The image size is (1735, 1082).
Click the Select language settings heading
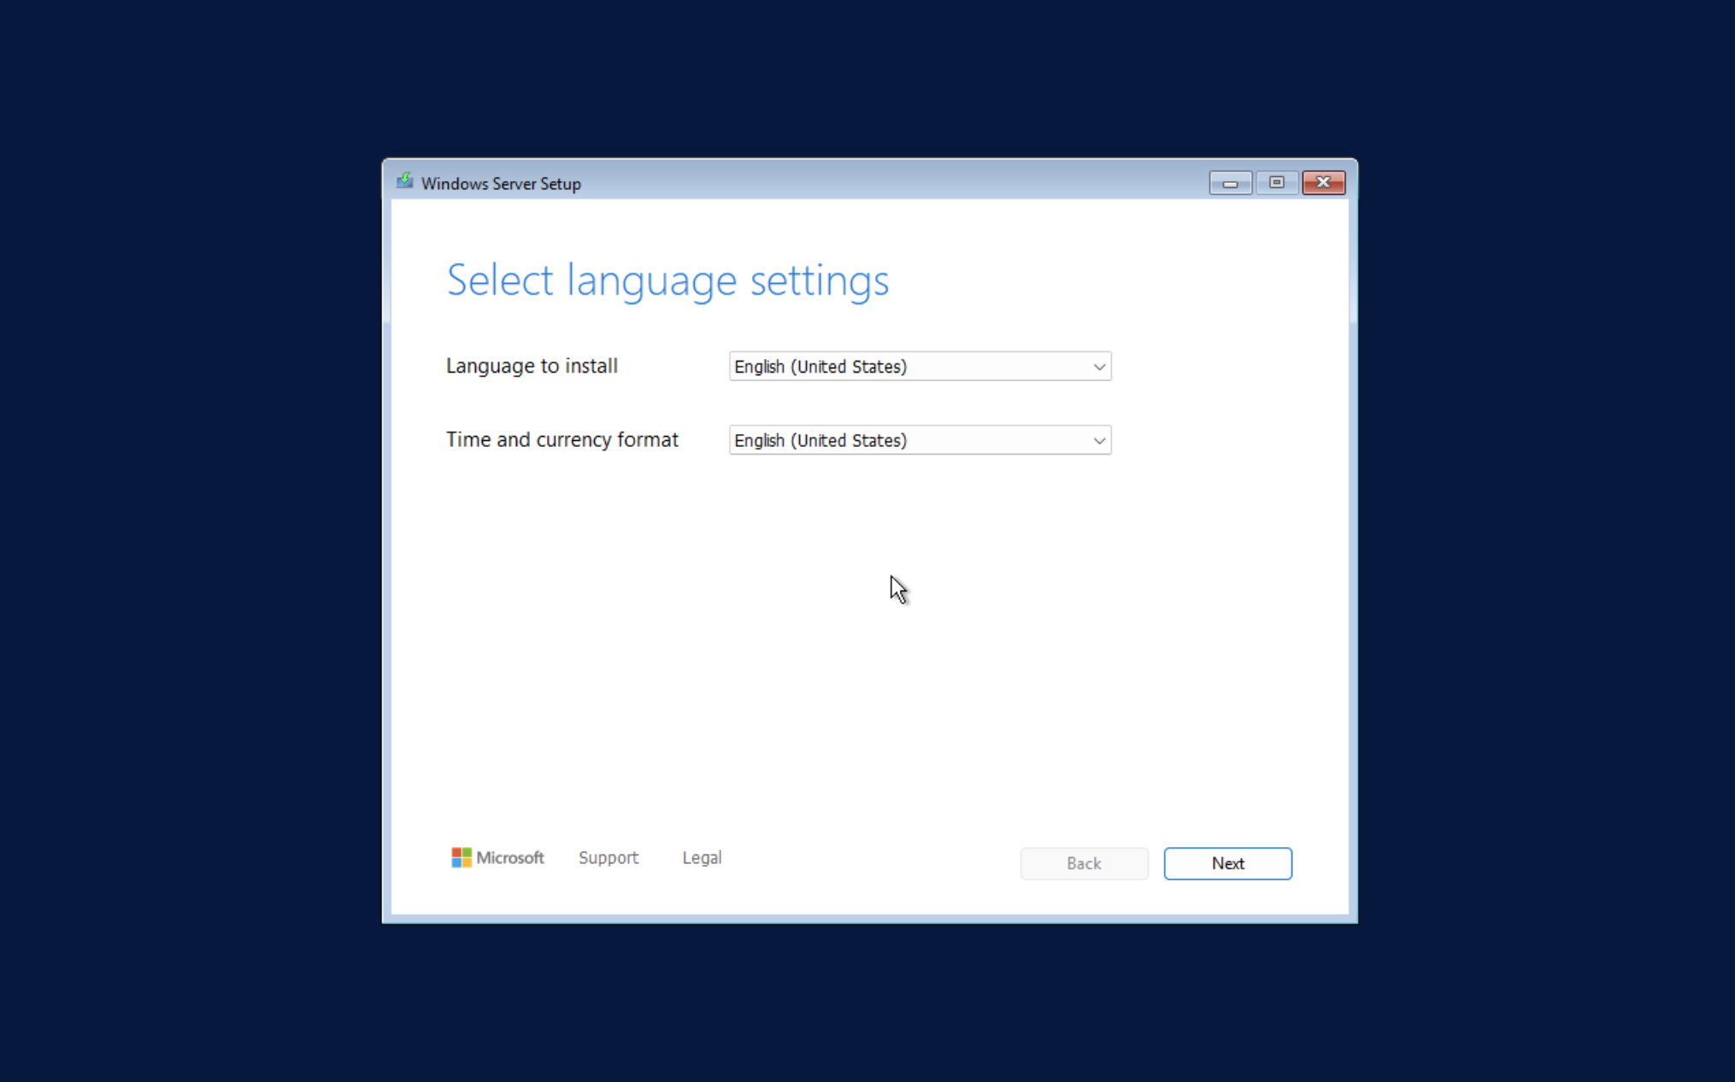pyautogui.click(x=668, y=280)
